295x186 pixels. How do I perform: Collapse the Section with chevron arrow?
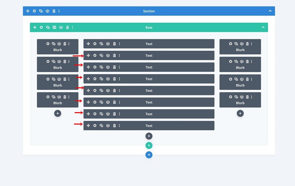[x=270, y=11]
